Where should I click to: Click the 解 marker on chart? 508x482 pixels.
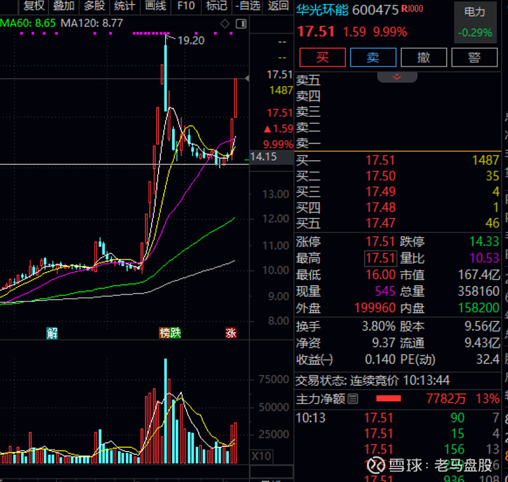[x=52, y=333]
